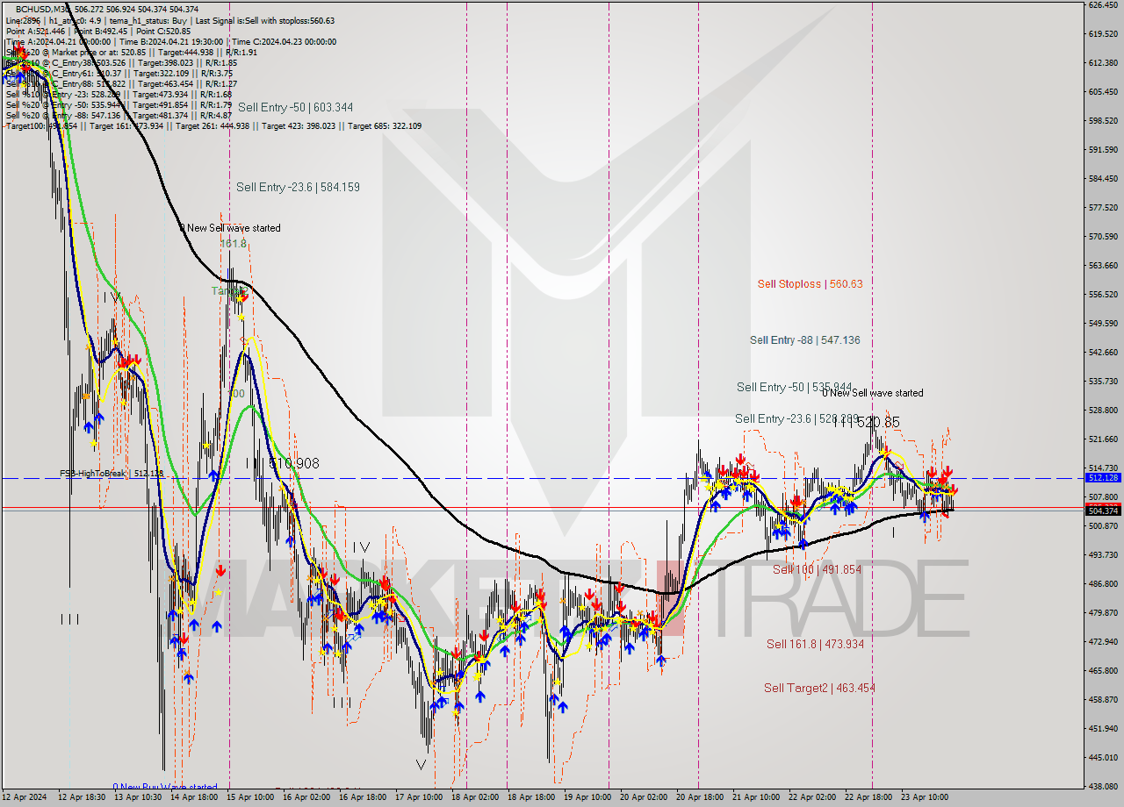Click the 520.85 wave point label
The image size is (1124, 807).
878,422
